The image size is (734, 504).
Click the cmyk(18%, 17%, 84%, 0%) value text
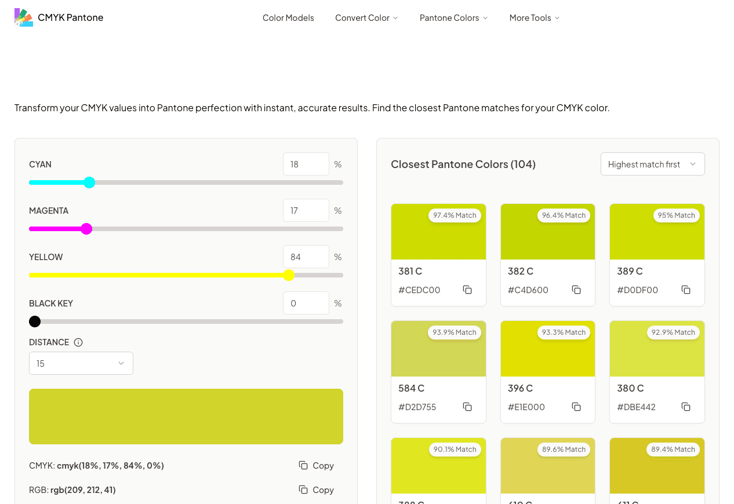[x=110, y=466]
